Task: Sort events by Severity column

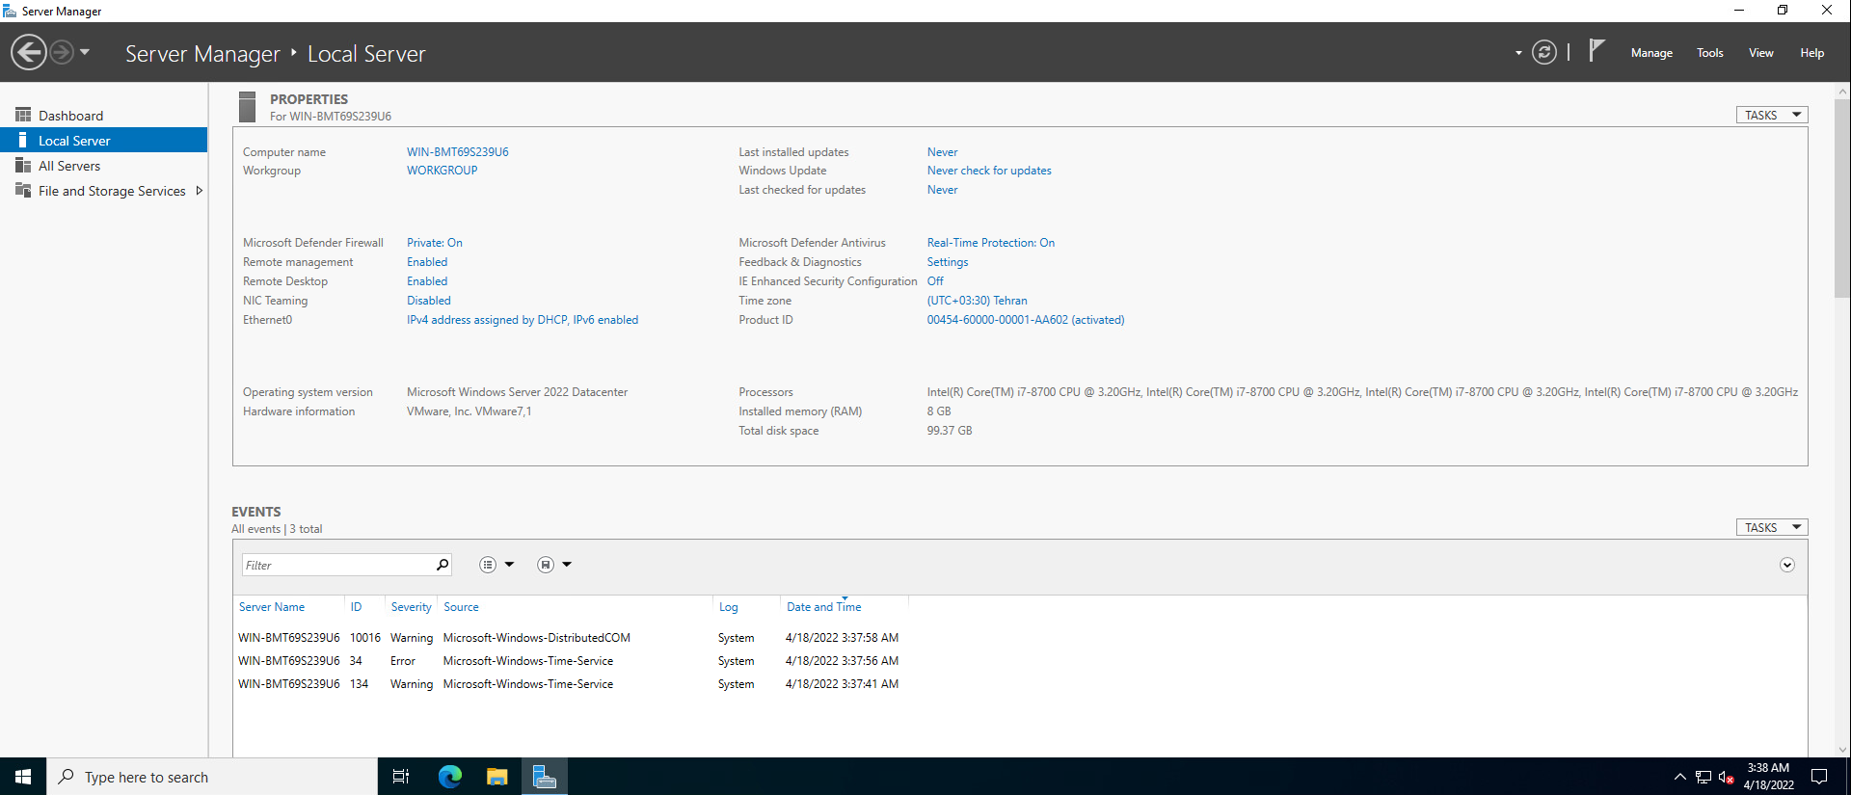Action: click(x=411, y=607)
